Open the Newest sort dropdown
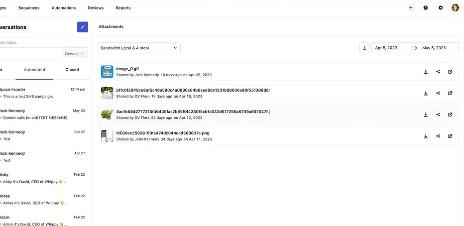This screenshot has width=464, height=226. (x=75, y=54)
